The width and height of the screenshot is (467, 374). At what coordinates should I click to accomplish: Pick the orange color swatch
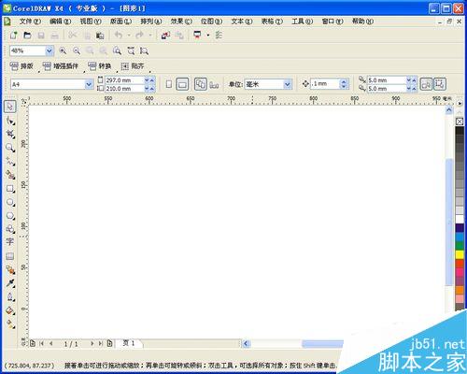(460, 290)
